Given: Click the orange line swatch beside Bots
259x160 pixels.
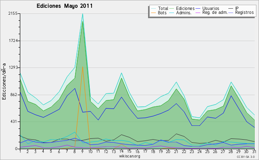Looking at the screenshot, I should (153, 13).
